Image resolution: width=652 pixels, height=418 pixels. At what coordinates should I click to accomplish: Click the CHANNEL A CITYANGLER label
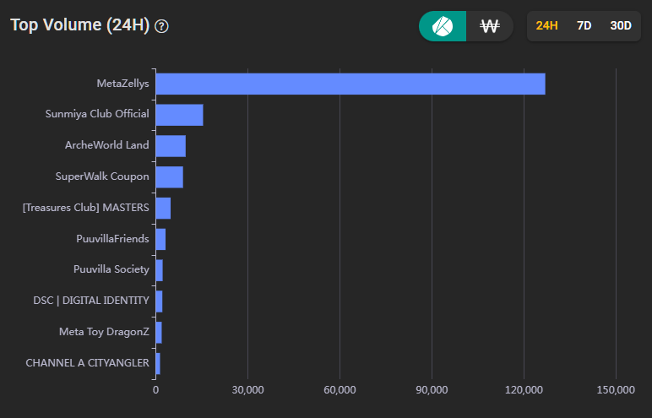(x=87, y=363)
